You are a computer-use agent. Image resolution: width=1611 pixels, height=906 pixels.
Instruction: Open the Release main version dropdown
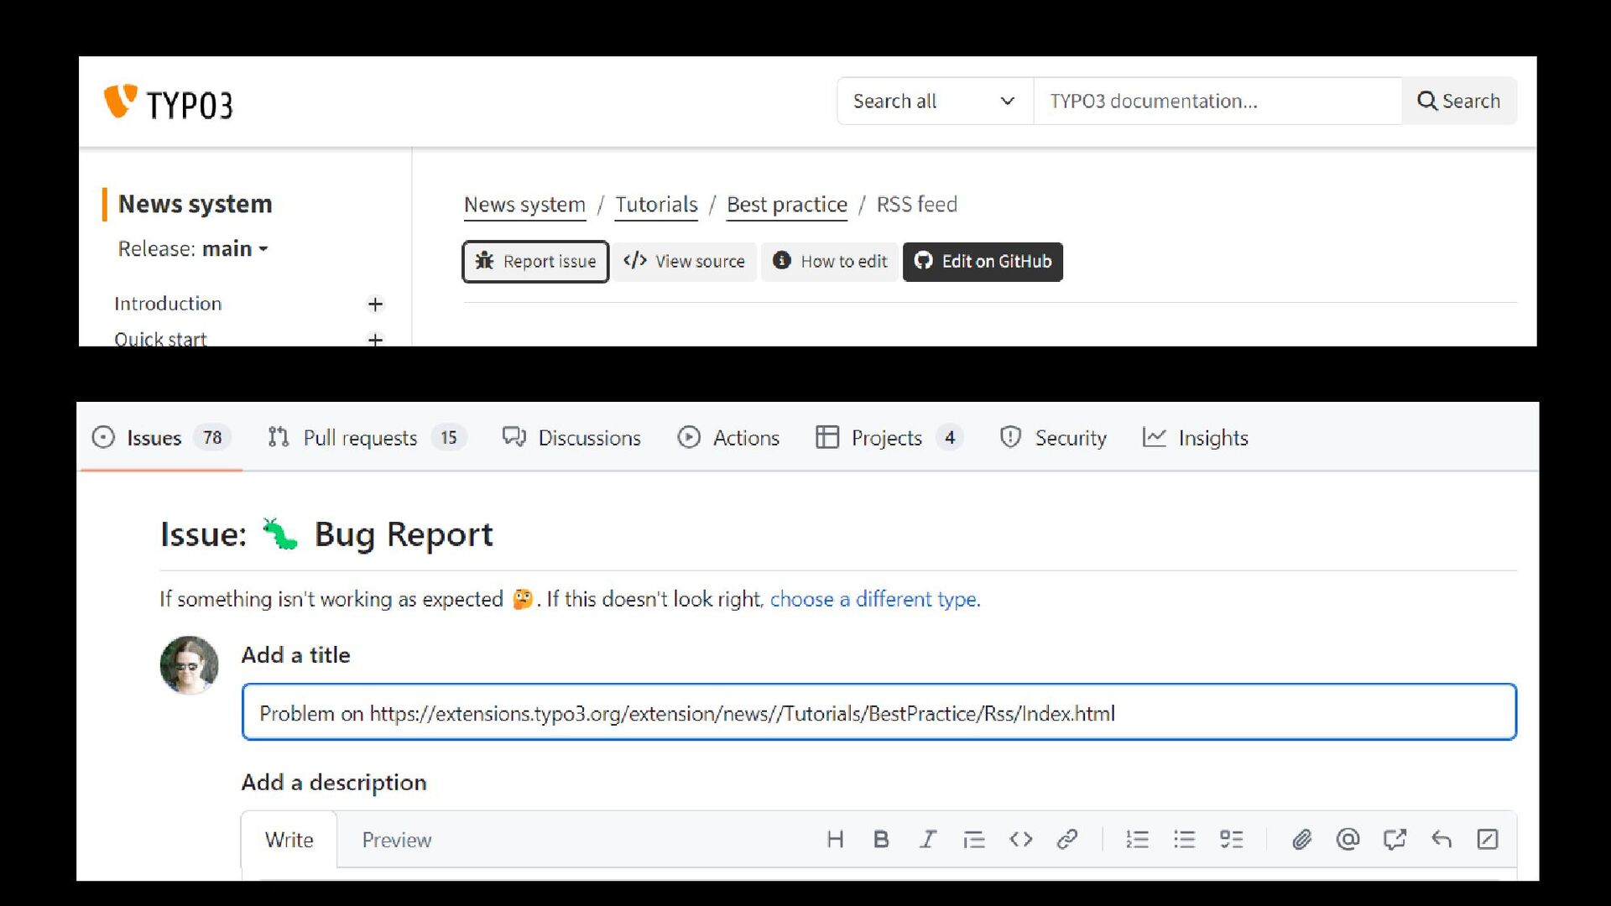click(x=193, y=249)
